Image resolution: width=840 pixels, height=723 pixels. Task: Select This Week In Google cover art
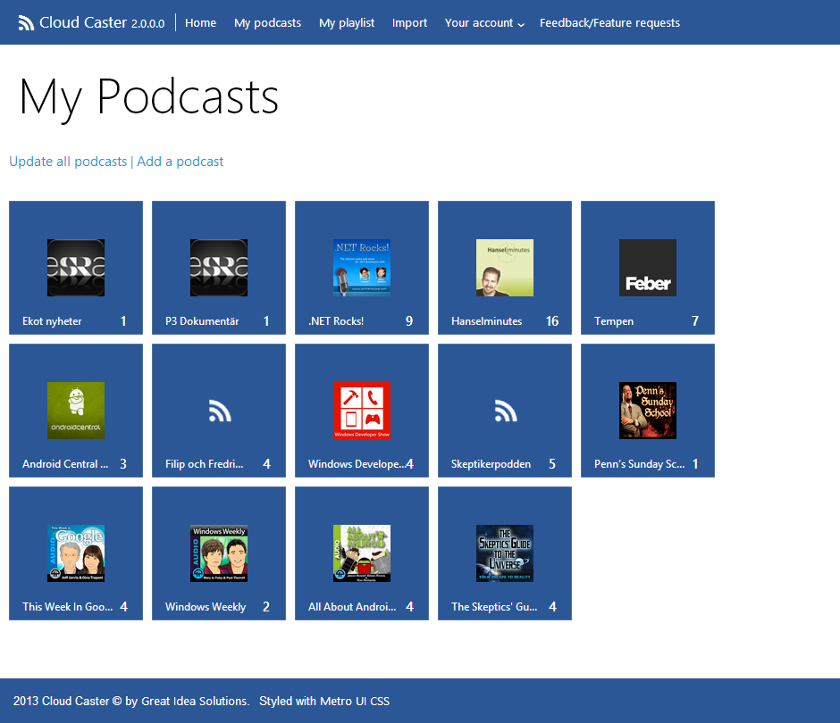coord(76,553)
